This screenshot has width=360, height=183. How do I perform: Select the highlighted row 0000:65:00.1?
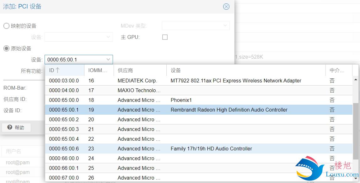point(199,110)
